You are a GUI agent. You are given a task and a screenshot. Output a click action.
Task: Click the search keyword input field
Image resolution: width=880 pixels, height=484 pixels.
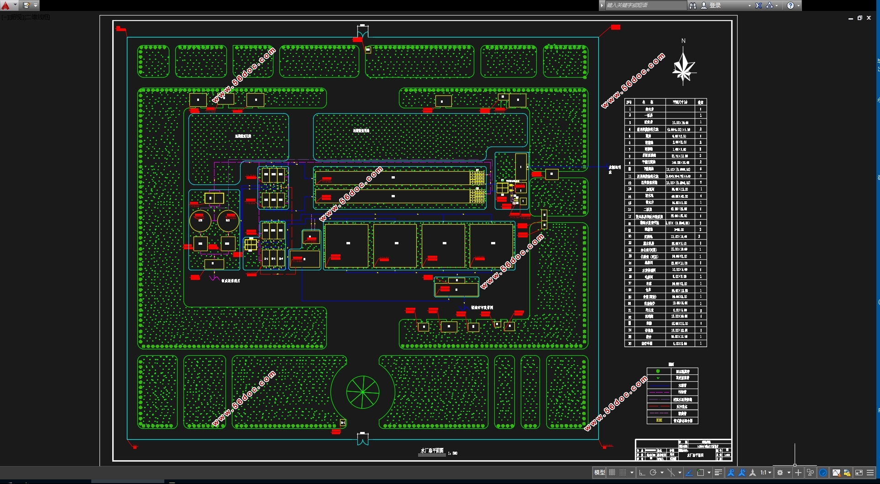click(645, 5)
